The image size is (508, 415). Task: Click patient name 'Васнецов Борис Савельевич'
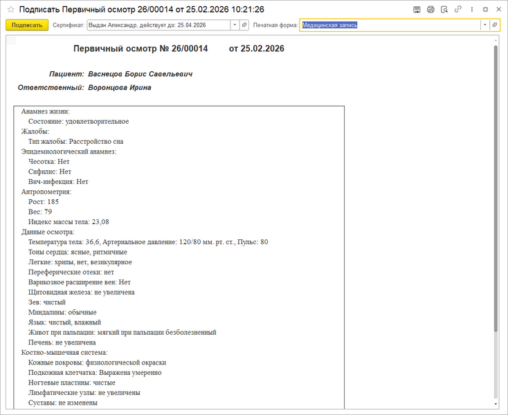(140, 74)
